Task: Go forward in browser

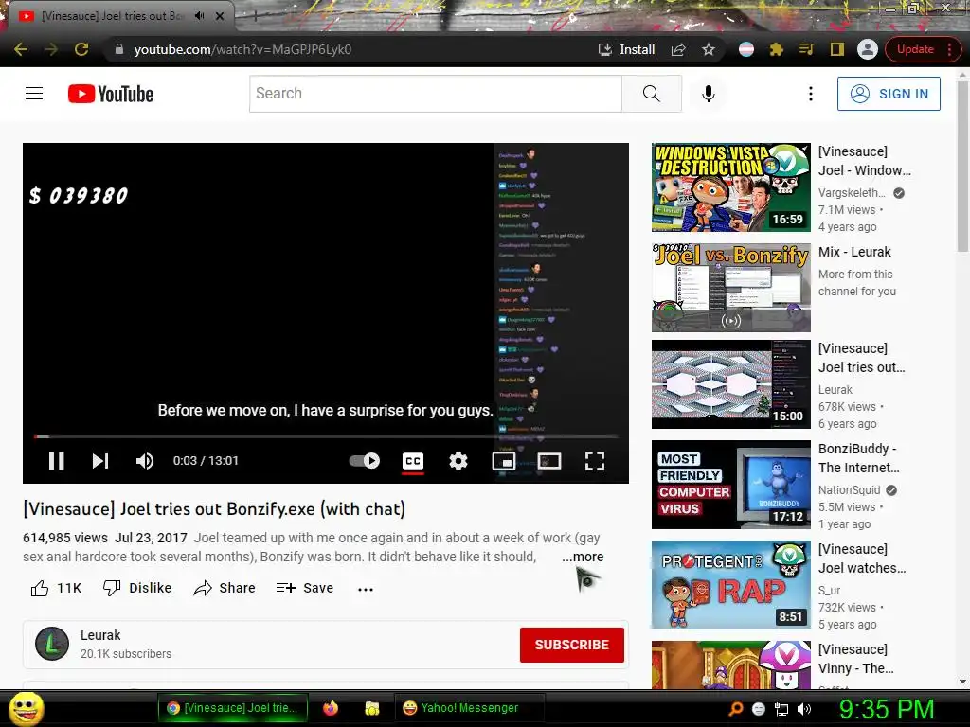Action: coord(51,49)
